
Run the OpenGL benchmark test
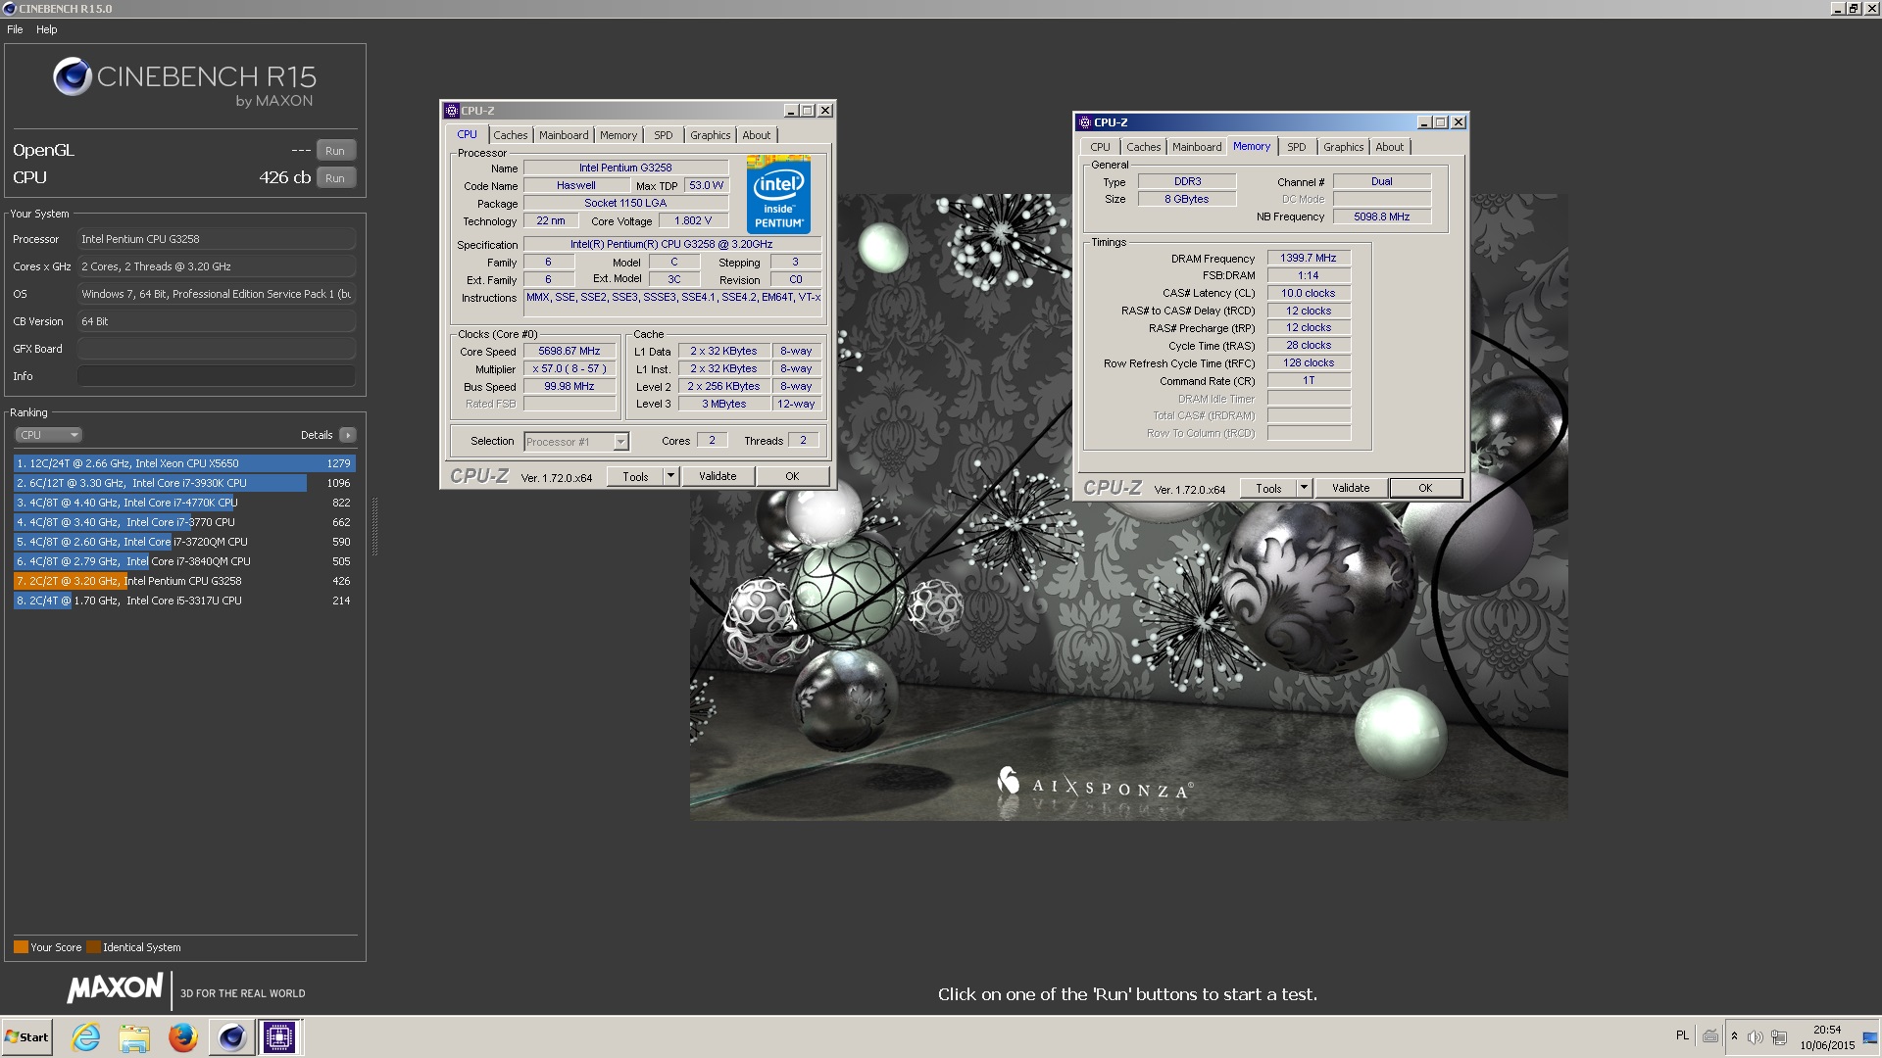click(335, 151)
